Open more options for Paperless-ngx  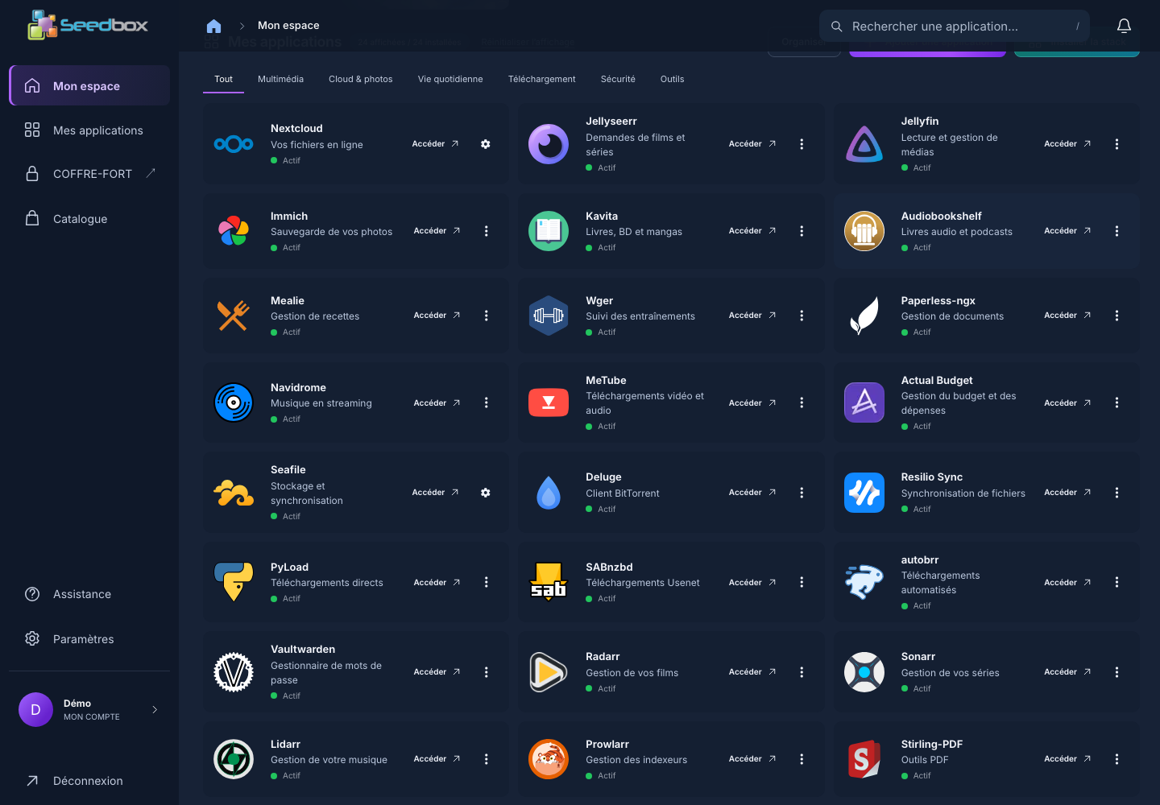tap(1116, 316)
